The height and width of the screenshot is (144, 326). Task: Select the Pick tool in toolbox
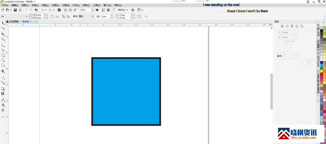[3, 23]
